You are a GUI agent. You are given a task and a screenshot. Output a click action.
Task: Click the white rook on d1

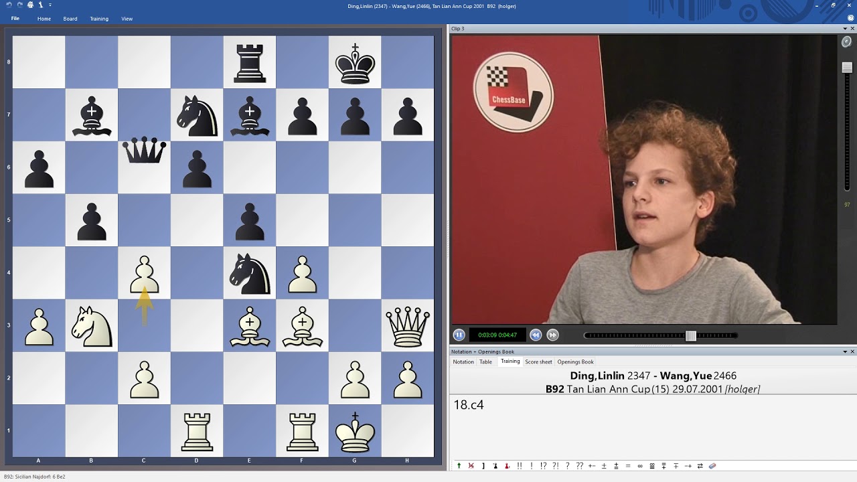(197, 431)
